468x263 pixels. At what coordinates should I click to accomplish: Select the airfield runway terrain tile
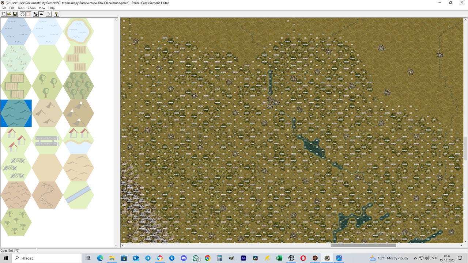[48, 140]
